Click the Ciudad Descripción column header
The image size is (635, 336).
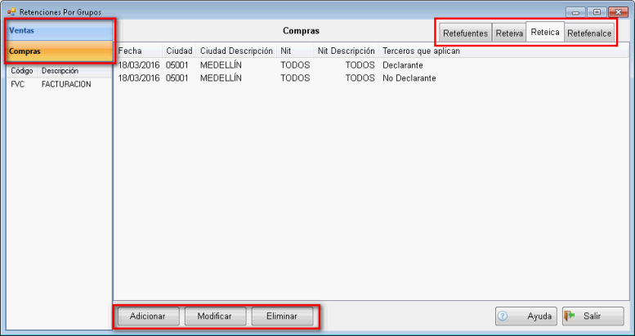tap(236, 51)
